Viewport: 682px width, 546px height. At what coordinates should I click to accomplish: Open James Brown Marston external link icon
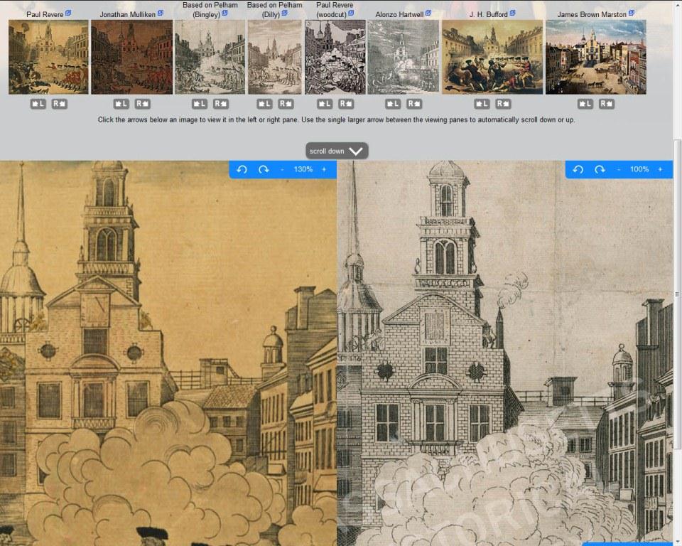click(x=631, y=14)
